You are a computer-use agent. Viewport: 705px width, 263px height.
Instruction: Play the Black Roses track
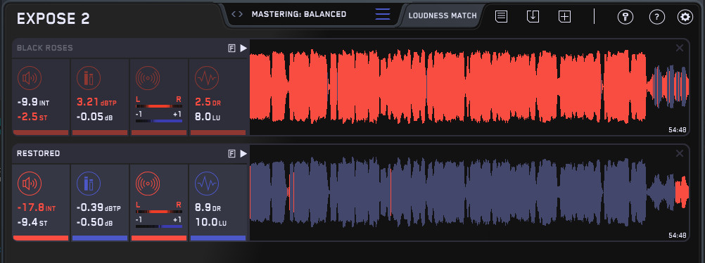click(x=243, y=48)
